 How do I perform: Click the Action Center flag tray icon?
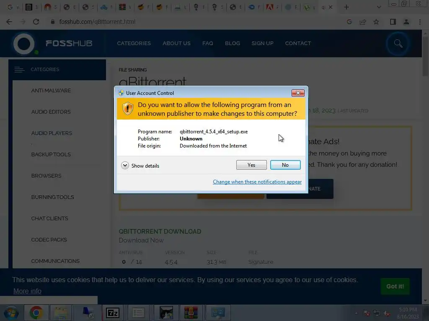click(x=367, y=313)
